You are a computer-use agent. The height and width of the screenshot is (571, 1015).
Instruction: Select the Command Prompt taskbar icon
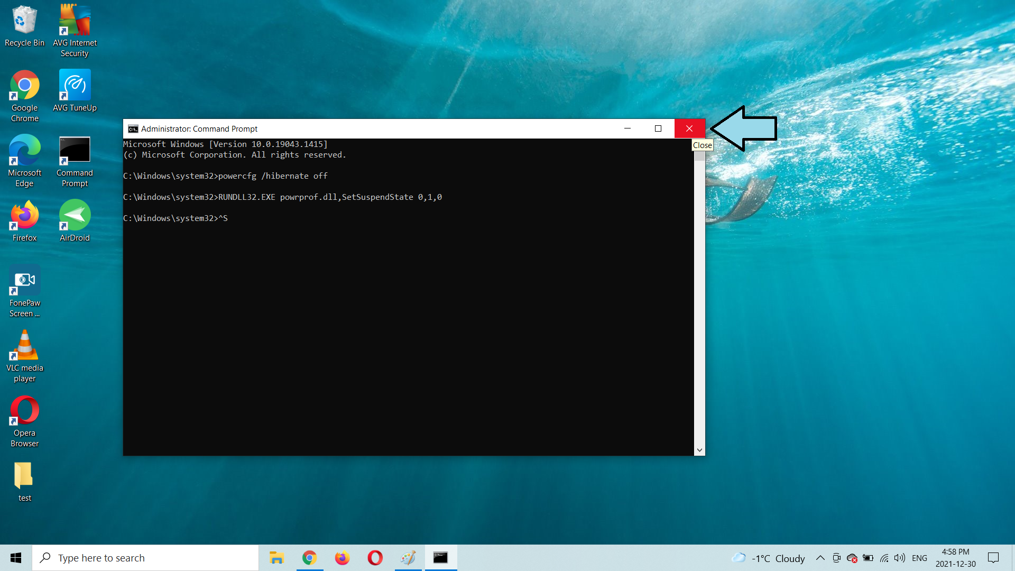[440, 557]
